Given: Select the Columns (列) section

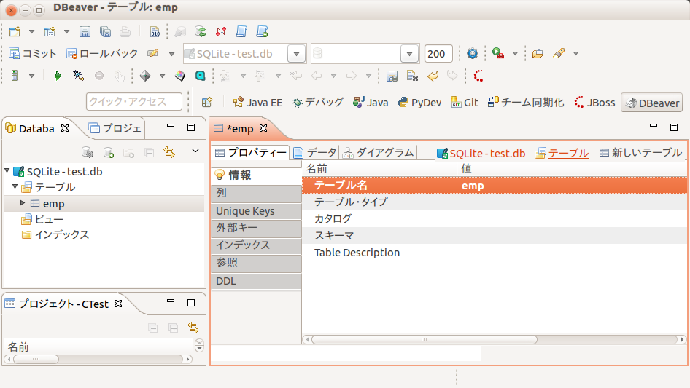Looking at the screenshot, I should (257, 194).
